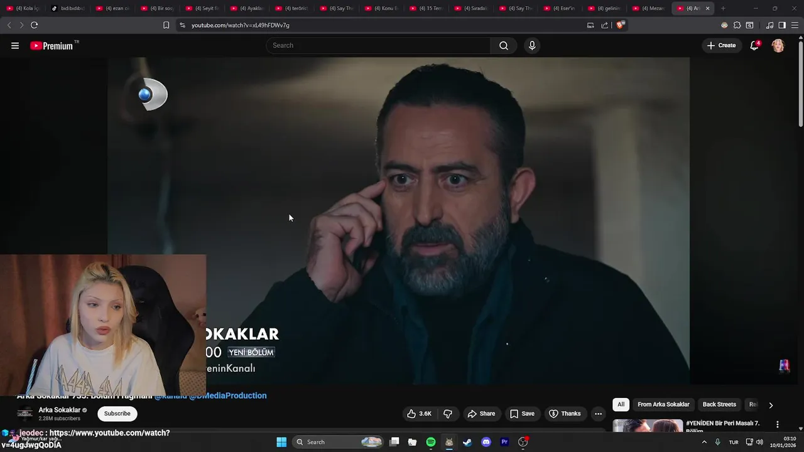Switch to the 15 Tem browser tab
Viewport: 804px width, 452px height.
pyautogui.click(x=426, y=8)
